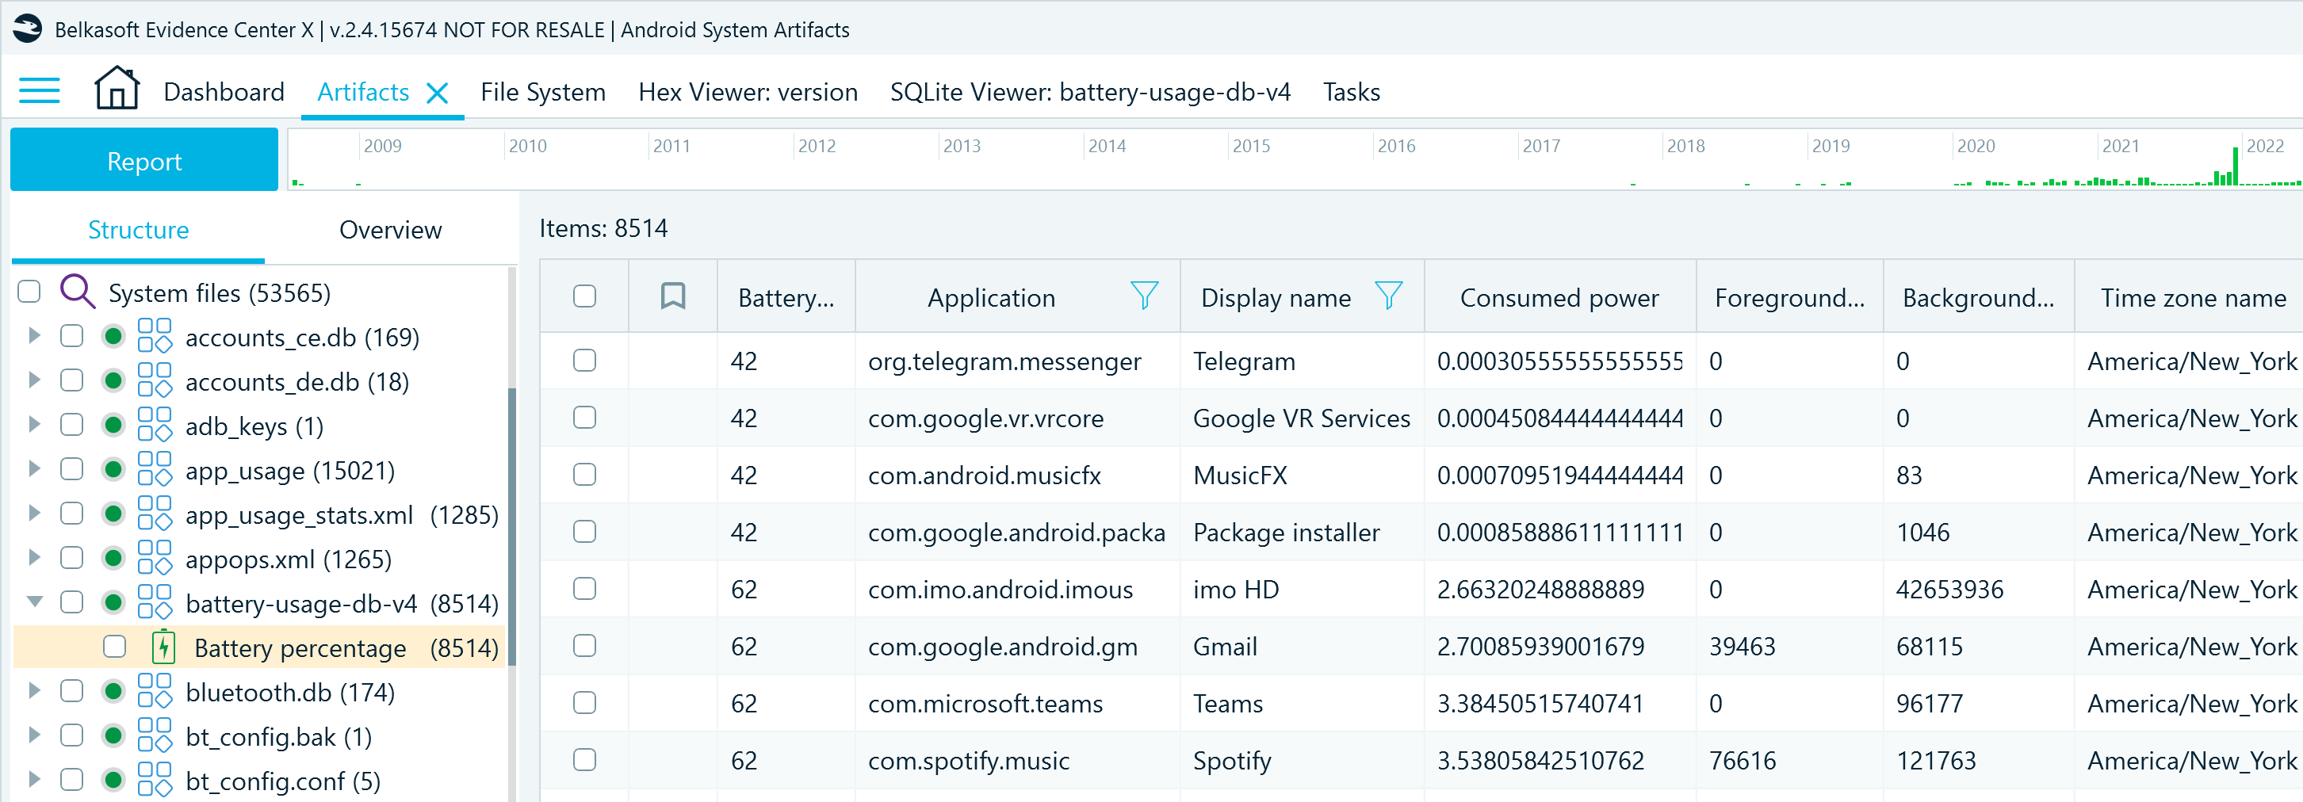Screen dimensions: 2303x802
Task: Check the battery-usage-db-v4 checkbox
Action: pos(71,602)
